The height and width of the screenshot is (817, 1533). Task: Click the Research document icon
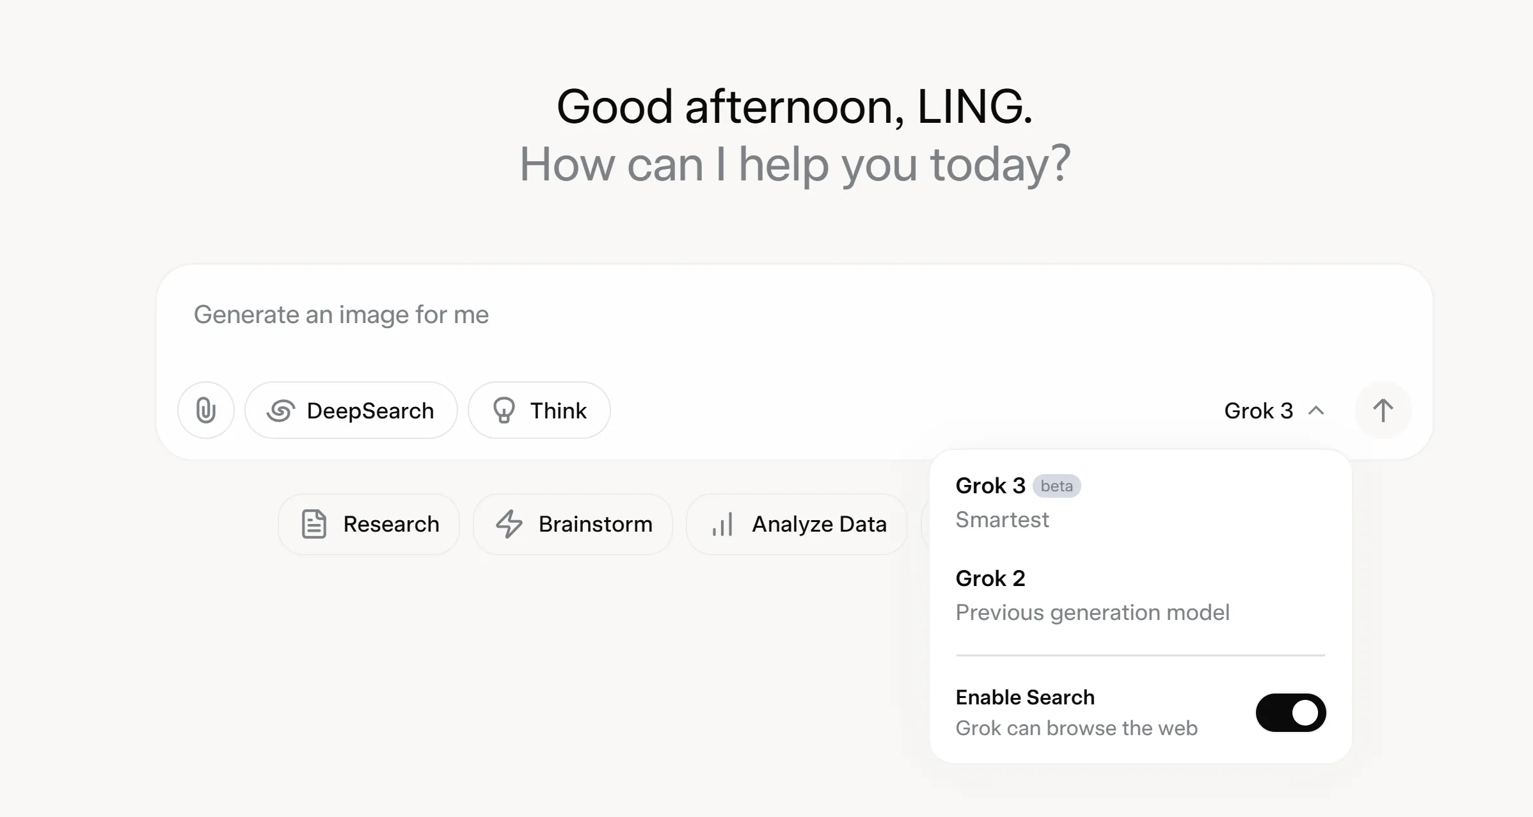click(x=314, y=524)
